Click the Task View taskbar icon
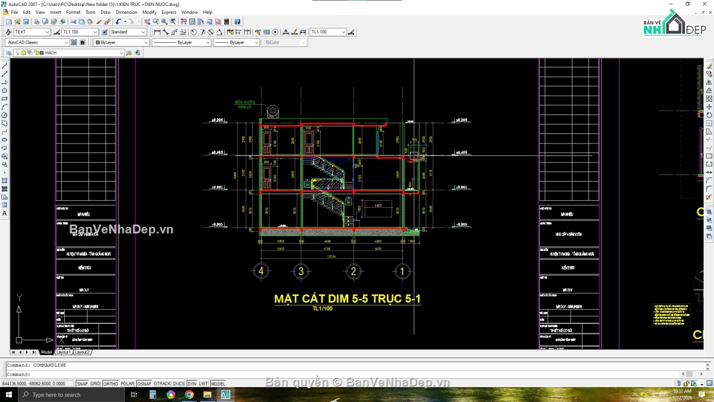714x402 pixels. click(134, 395)
